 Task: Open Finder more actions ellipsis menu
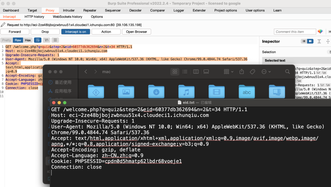tap(266, 72)
